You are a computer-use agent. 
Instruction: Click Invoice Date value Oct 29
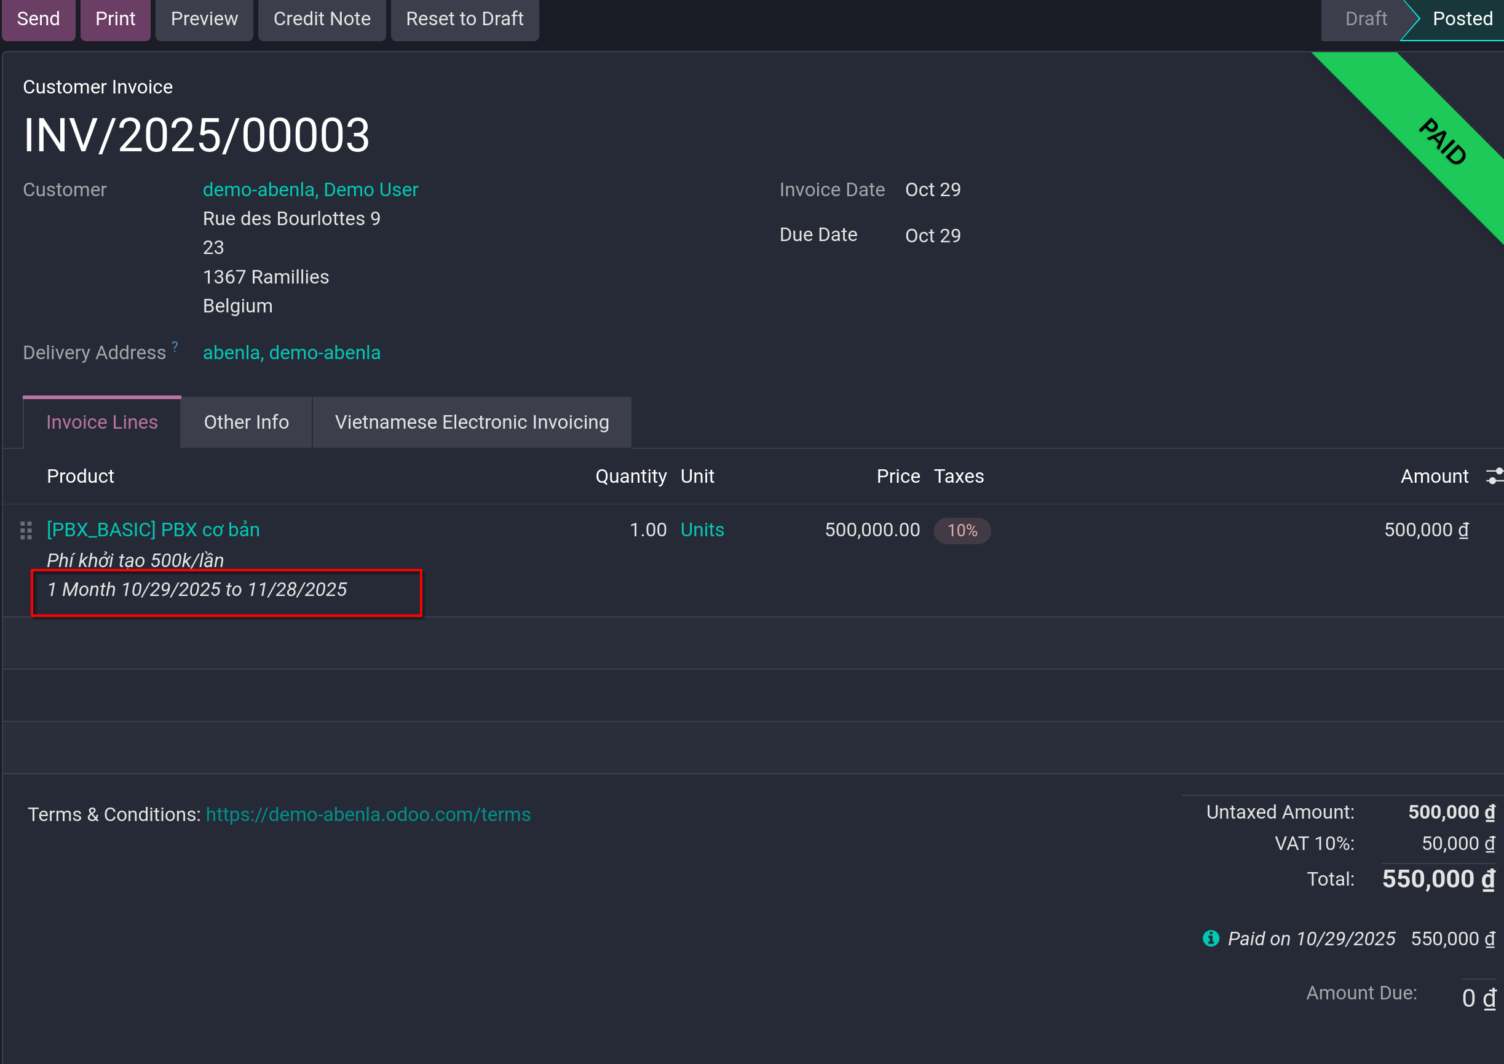933,189
